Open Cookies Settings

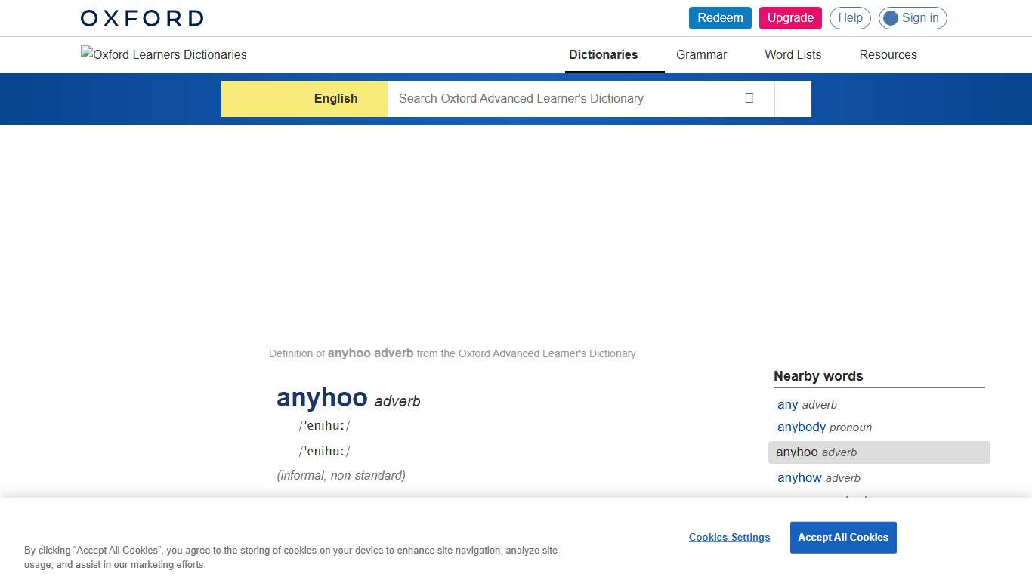point(728,537)
